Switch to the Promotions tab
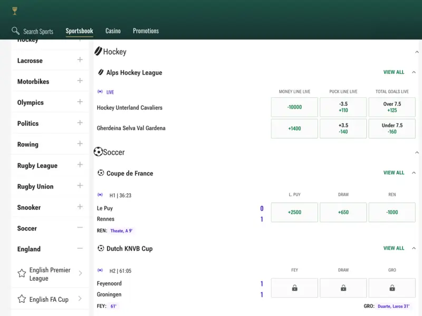This screenshot has width=422, height=316. click(146, 31)
